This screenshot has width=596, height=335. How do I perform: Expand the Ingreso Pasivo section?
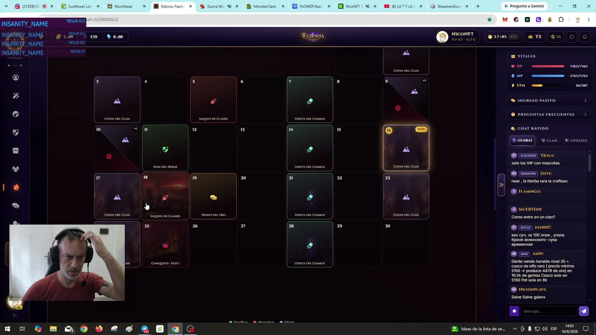(549, 100)
